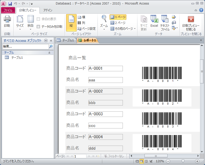Open その他のページ dropdown

123,28
